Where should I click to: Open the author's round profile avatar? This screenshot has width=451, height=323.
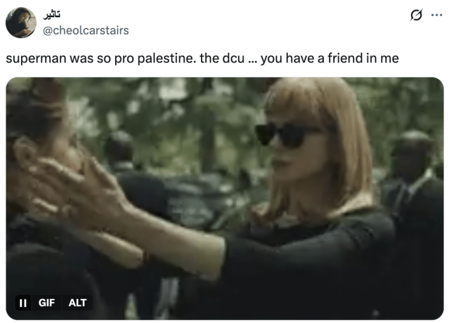click(21, 22)
